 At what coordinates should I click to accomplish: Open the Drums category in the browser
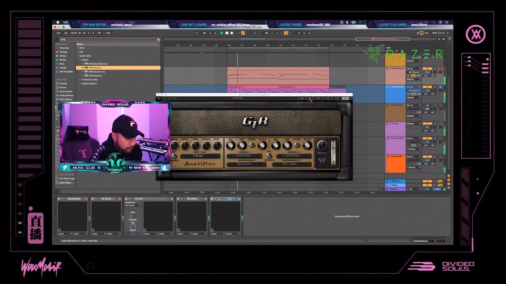click(63, 87)
